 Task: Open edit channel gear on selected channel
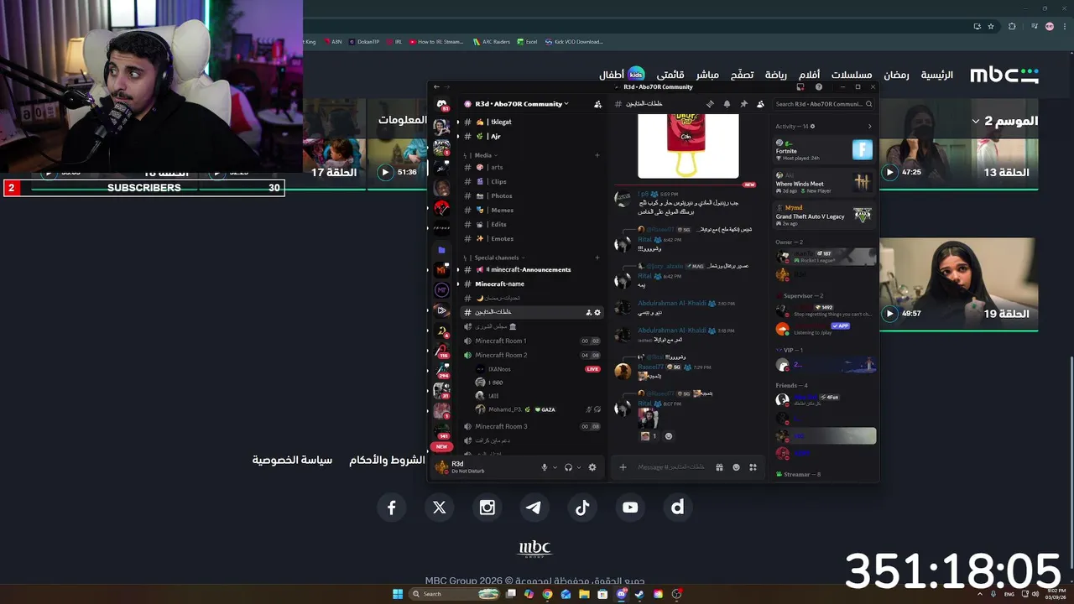coord(597,312)
